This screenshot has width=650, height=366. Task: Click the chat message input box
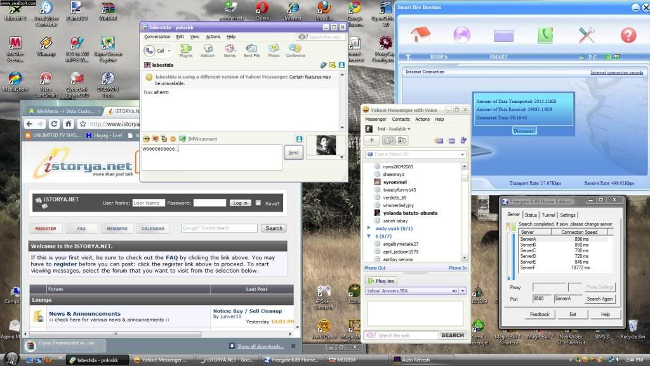212,158
